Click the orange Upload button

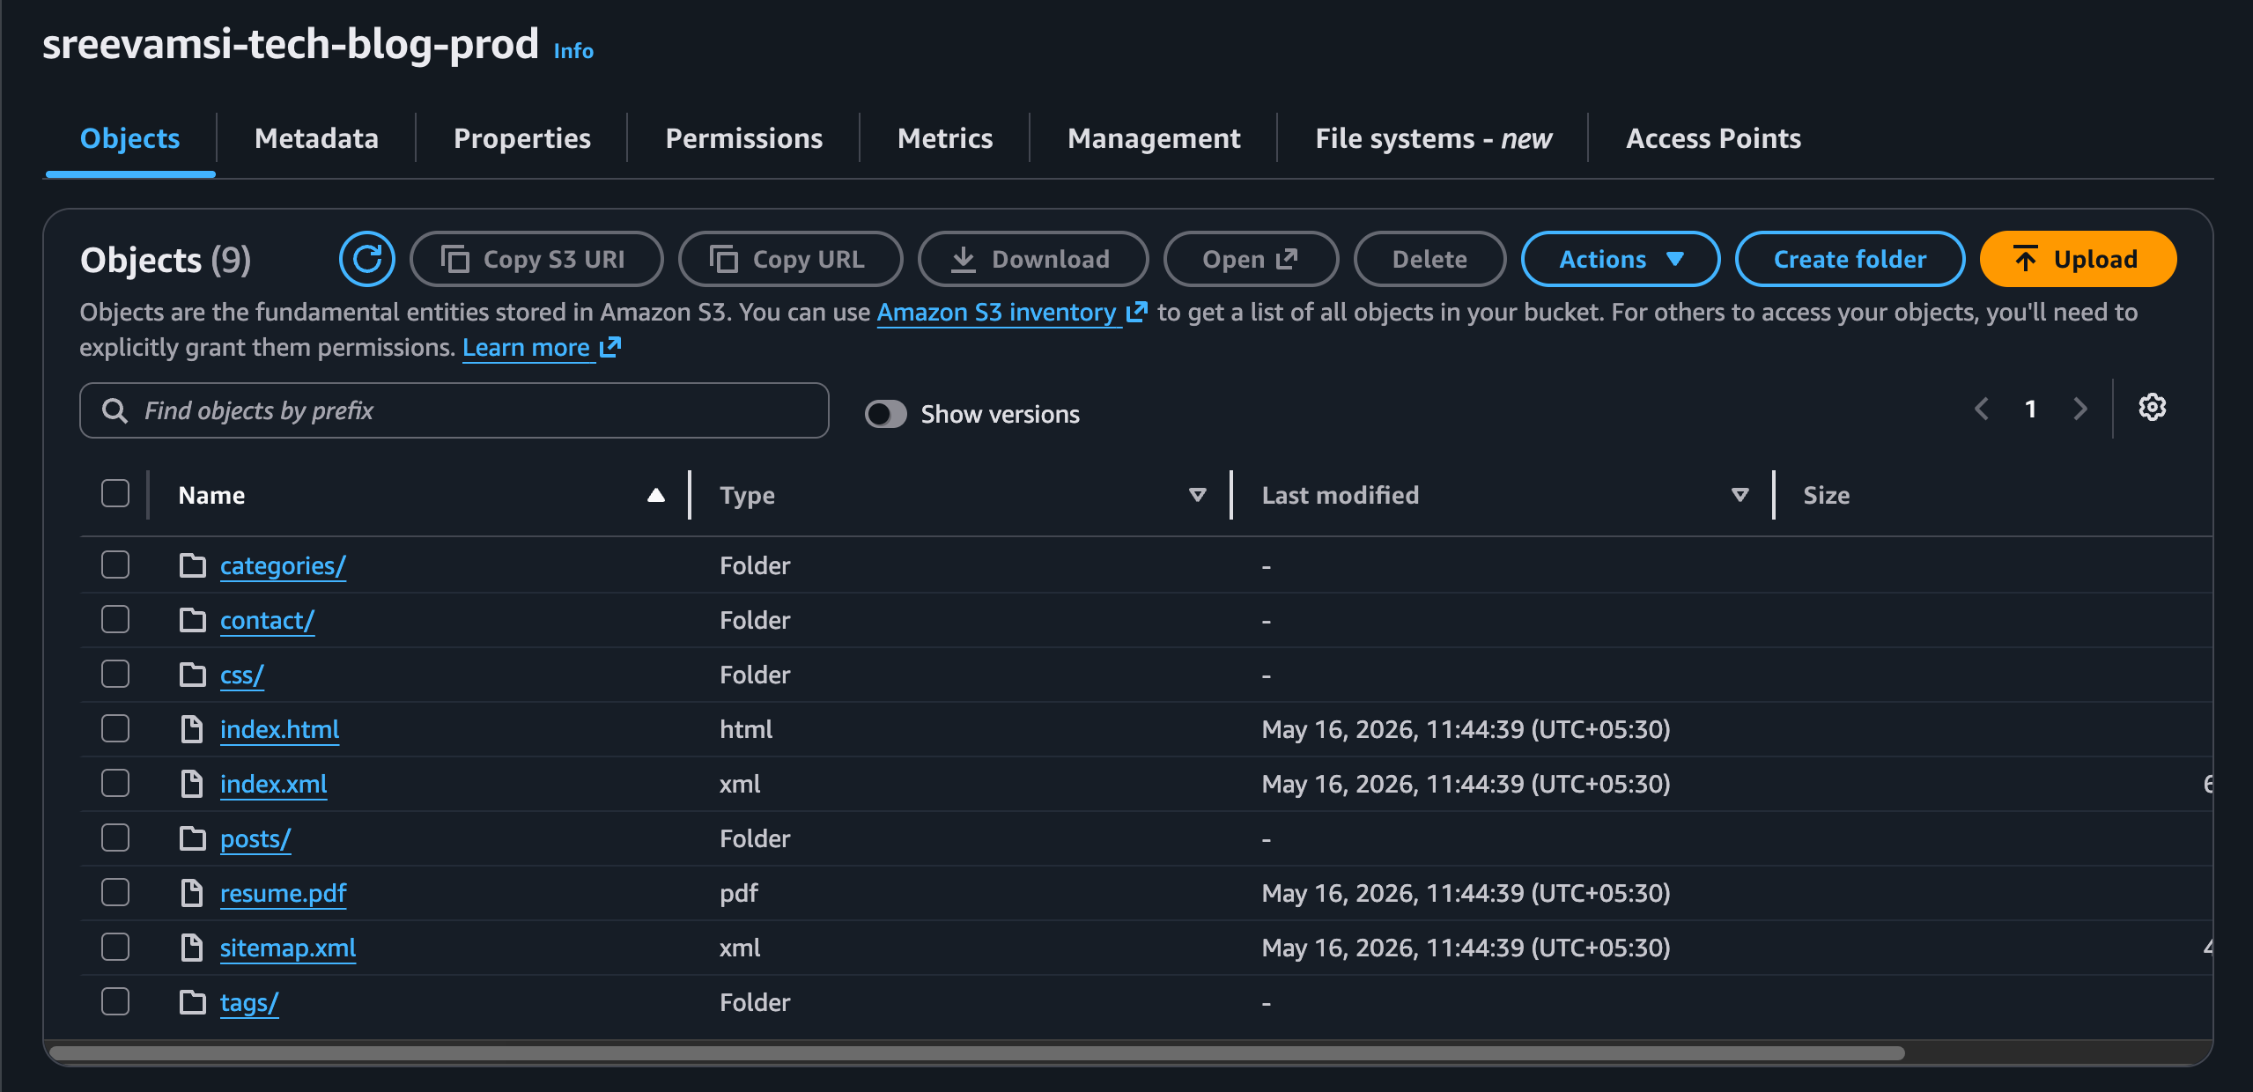2078,259
